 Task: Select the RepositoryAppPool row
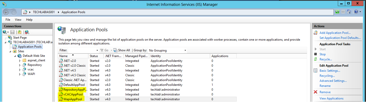coord(147,90)
